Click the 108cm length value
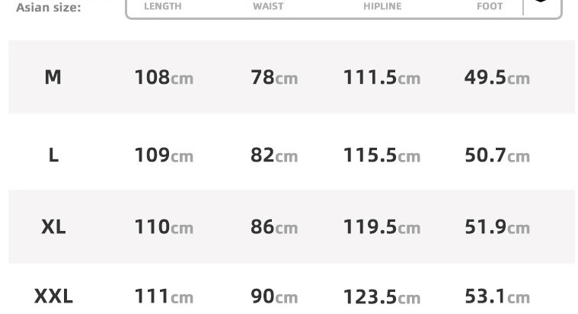Viewport: 578px width, 314px height. coord(164,78)
